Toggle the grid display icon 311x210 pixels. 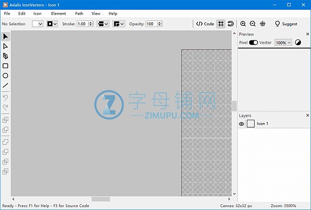click(x=221, y=24)
